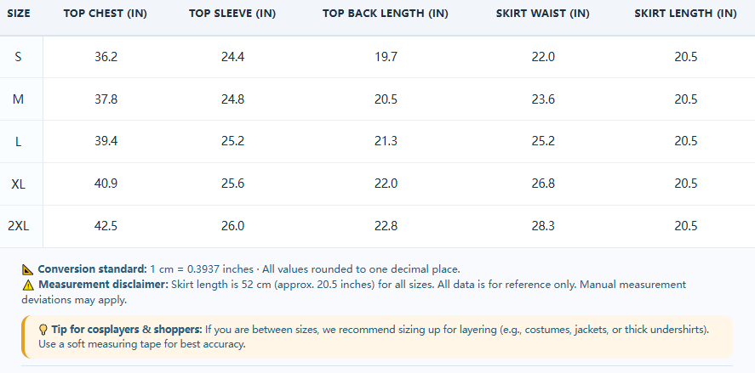Image resolution: width=755 pixels, height=373 pixels.
Task: Select the 2XL size row label
Action: coord(18,226)
